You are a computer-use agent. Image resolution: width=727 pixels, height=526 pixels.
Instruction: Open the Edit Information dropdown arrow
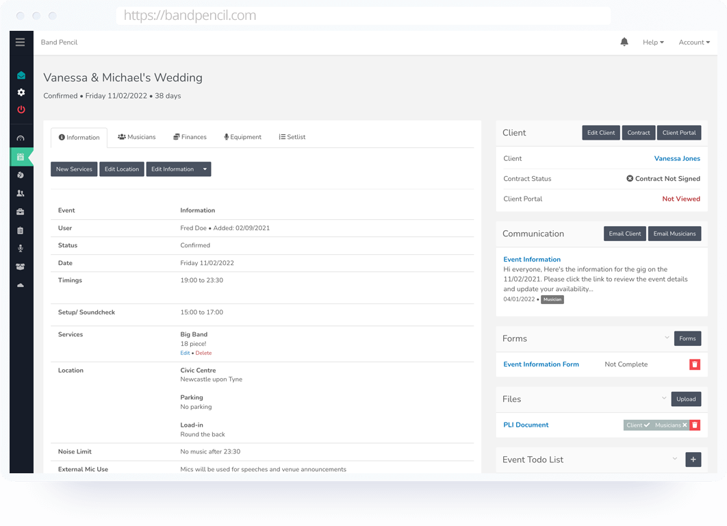(205, 169)
